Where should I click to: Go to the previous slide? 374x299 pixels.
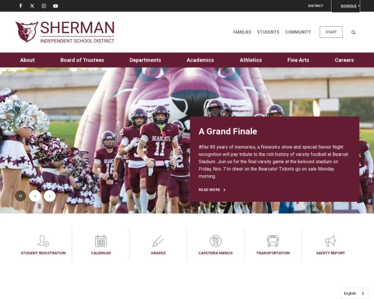point(35,196)
